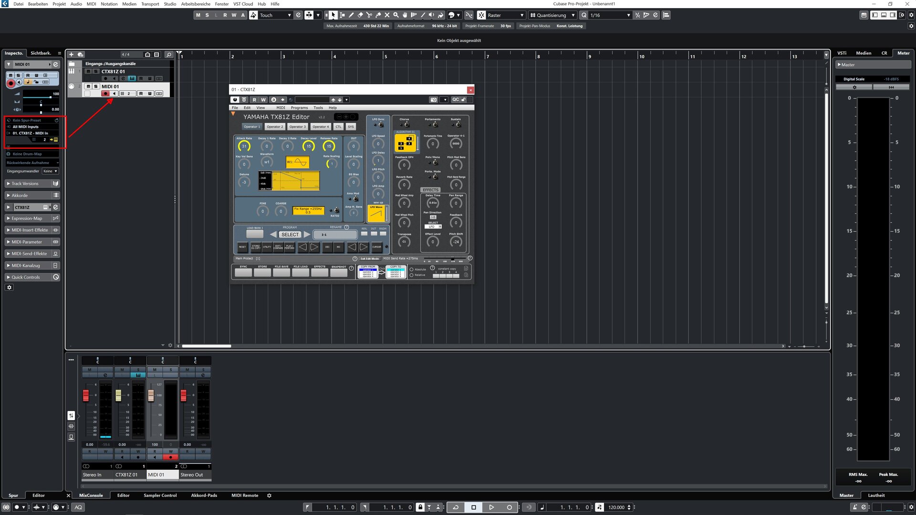The height and width of the screenshot is (515, 916).
Task: Click the Operator 4 button
Action: [x=321, y=127]
